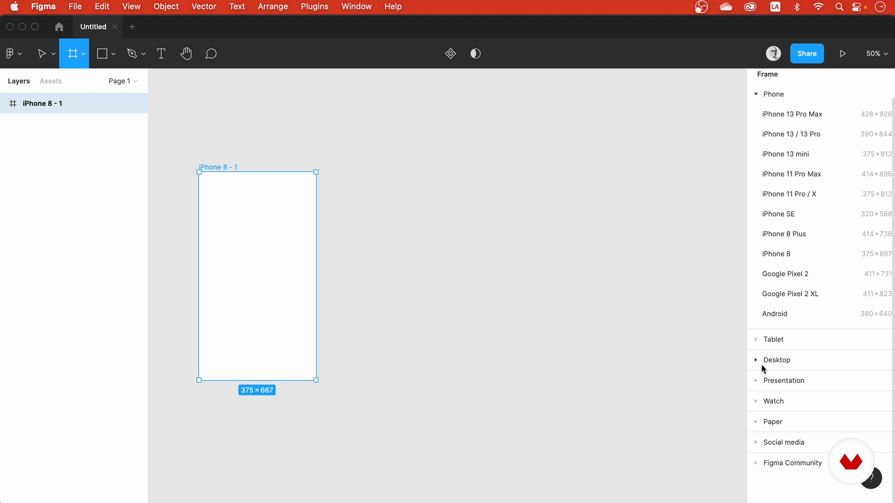Click the white iPhone 8 frame on canvas
This screenshot has width=895, height=503.
tap(258, 276)
